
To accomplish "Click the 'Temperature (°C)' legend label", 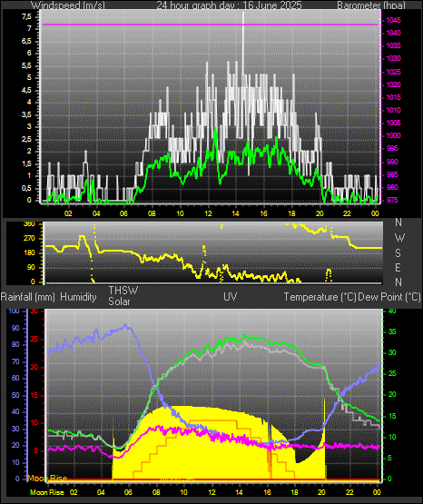I will pos(320,297).
